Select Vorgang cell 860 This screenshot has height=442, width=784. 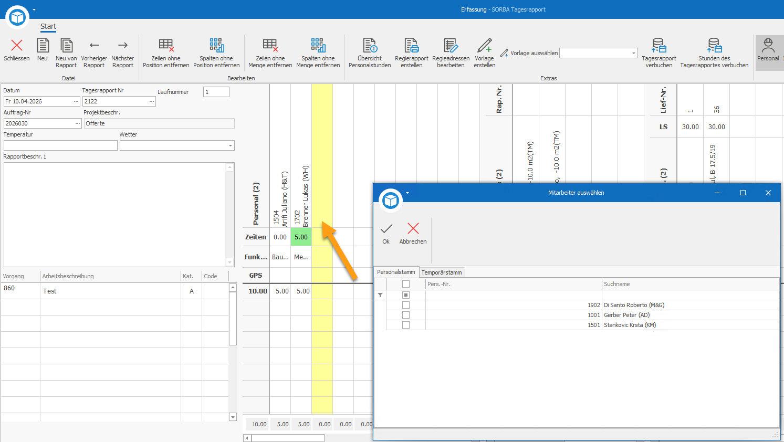point(20,291)
